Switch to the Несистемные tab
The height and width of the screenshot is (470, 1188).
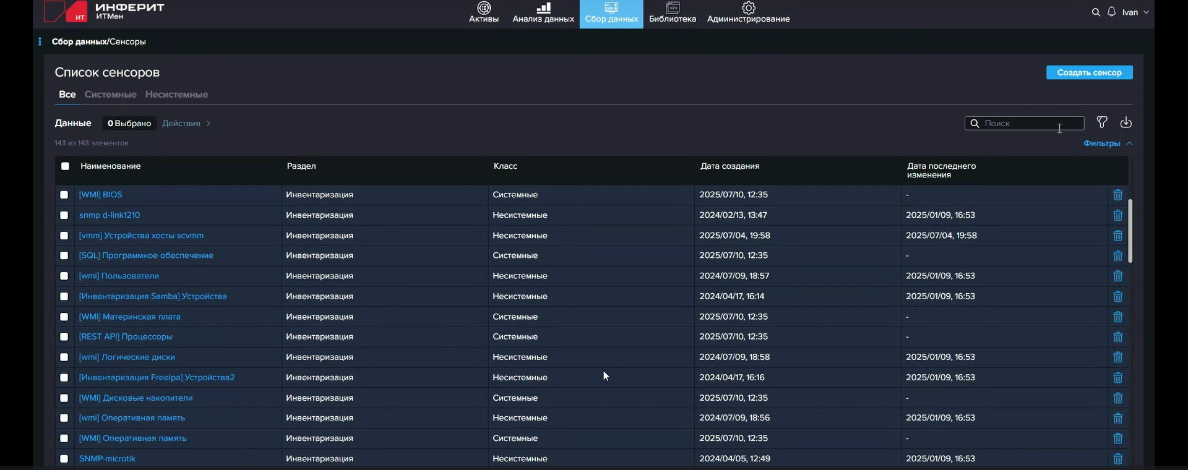click(x=176, y=95)
